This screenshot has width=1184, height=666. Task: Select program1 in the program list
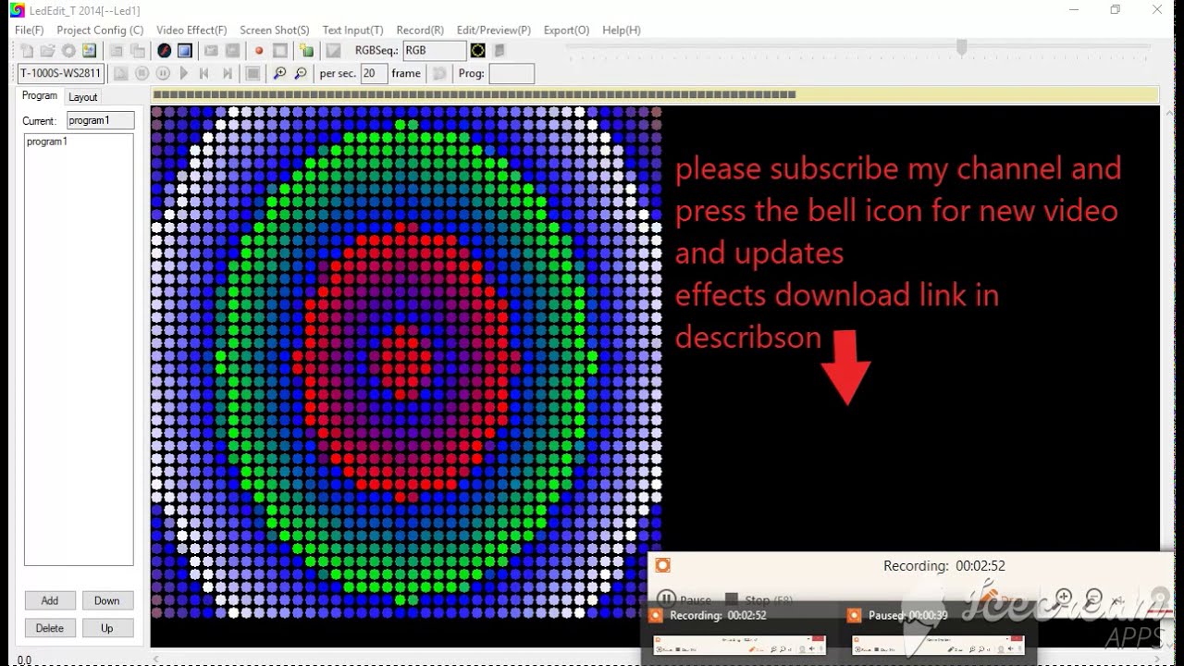pyautogui.click(x=47, y=142)
